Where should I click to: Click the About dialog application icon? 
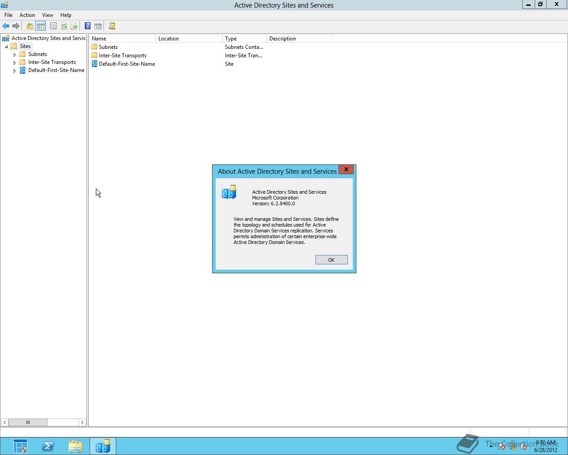coord(229,192)
